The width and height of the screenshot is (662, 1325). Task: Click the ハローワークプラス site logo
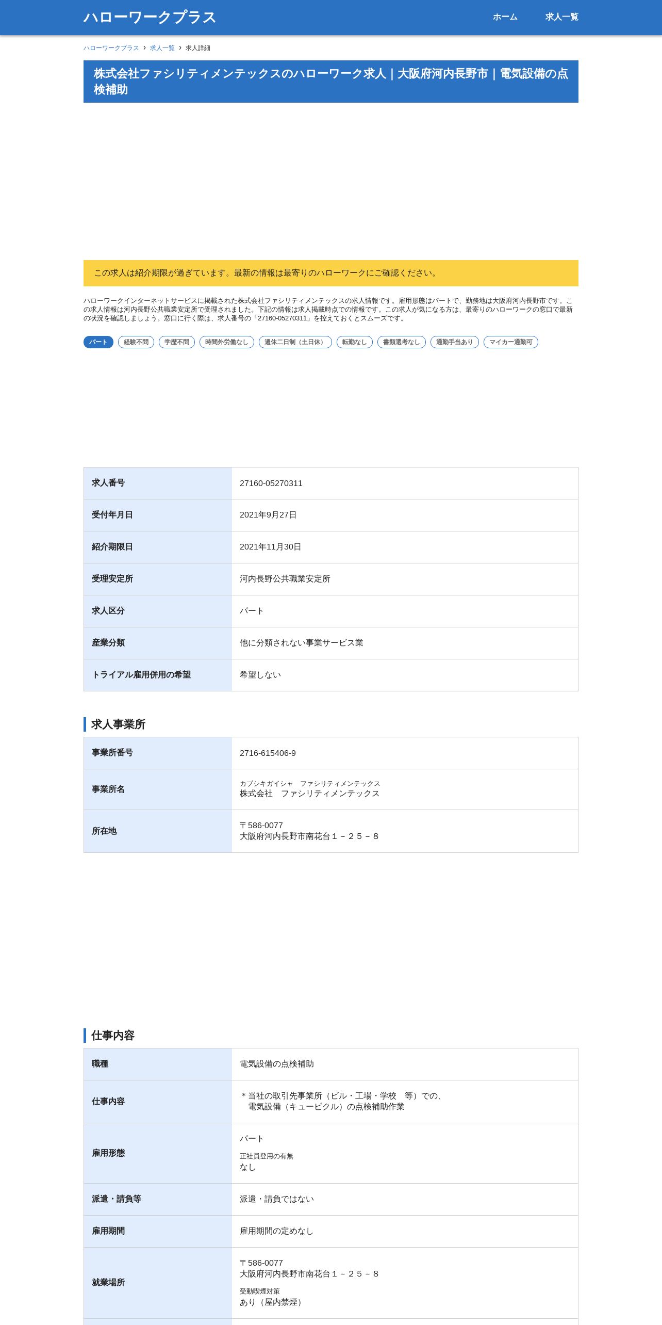150,18
